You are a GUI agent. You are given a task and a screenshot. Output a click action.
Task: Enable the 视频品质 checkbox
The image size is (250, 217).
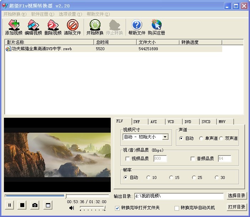pos(127,159)
